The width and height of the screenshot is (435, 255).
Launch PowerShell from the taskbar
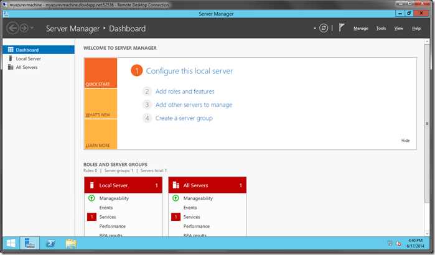[x=50, y=243]
